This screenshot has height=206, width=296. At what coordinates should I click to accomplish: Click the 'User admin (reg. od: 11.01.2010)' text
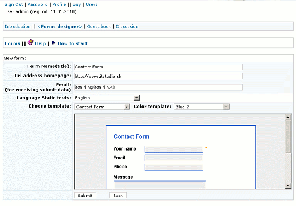click(40, 12)
